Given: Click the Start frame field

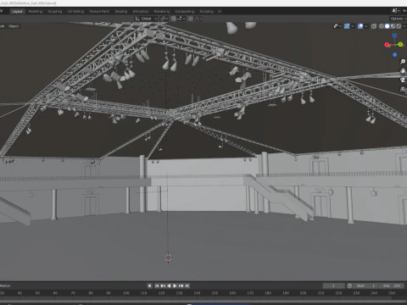Looking at the screenshot, I should tap(366, 286).
